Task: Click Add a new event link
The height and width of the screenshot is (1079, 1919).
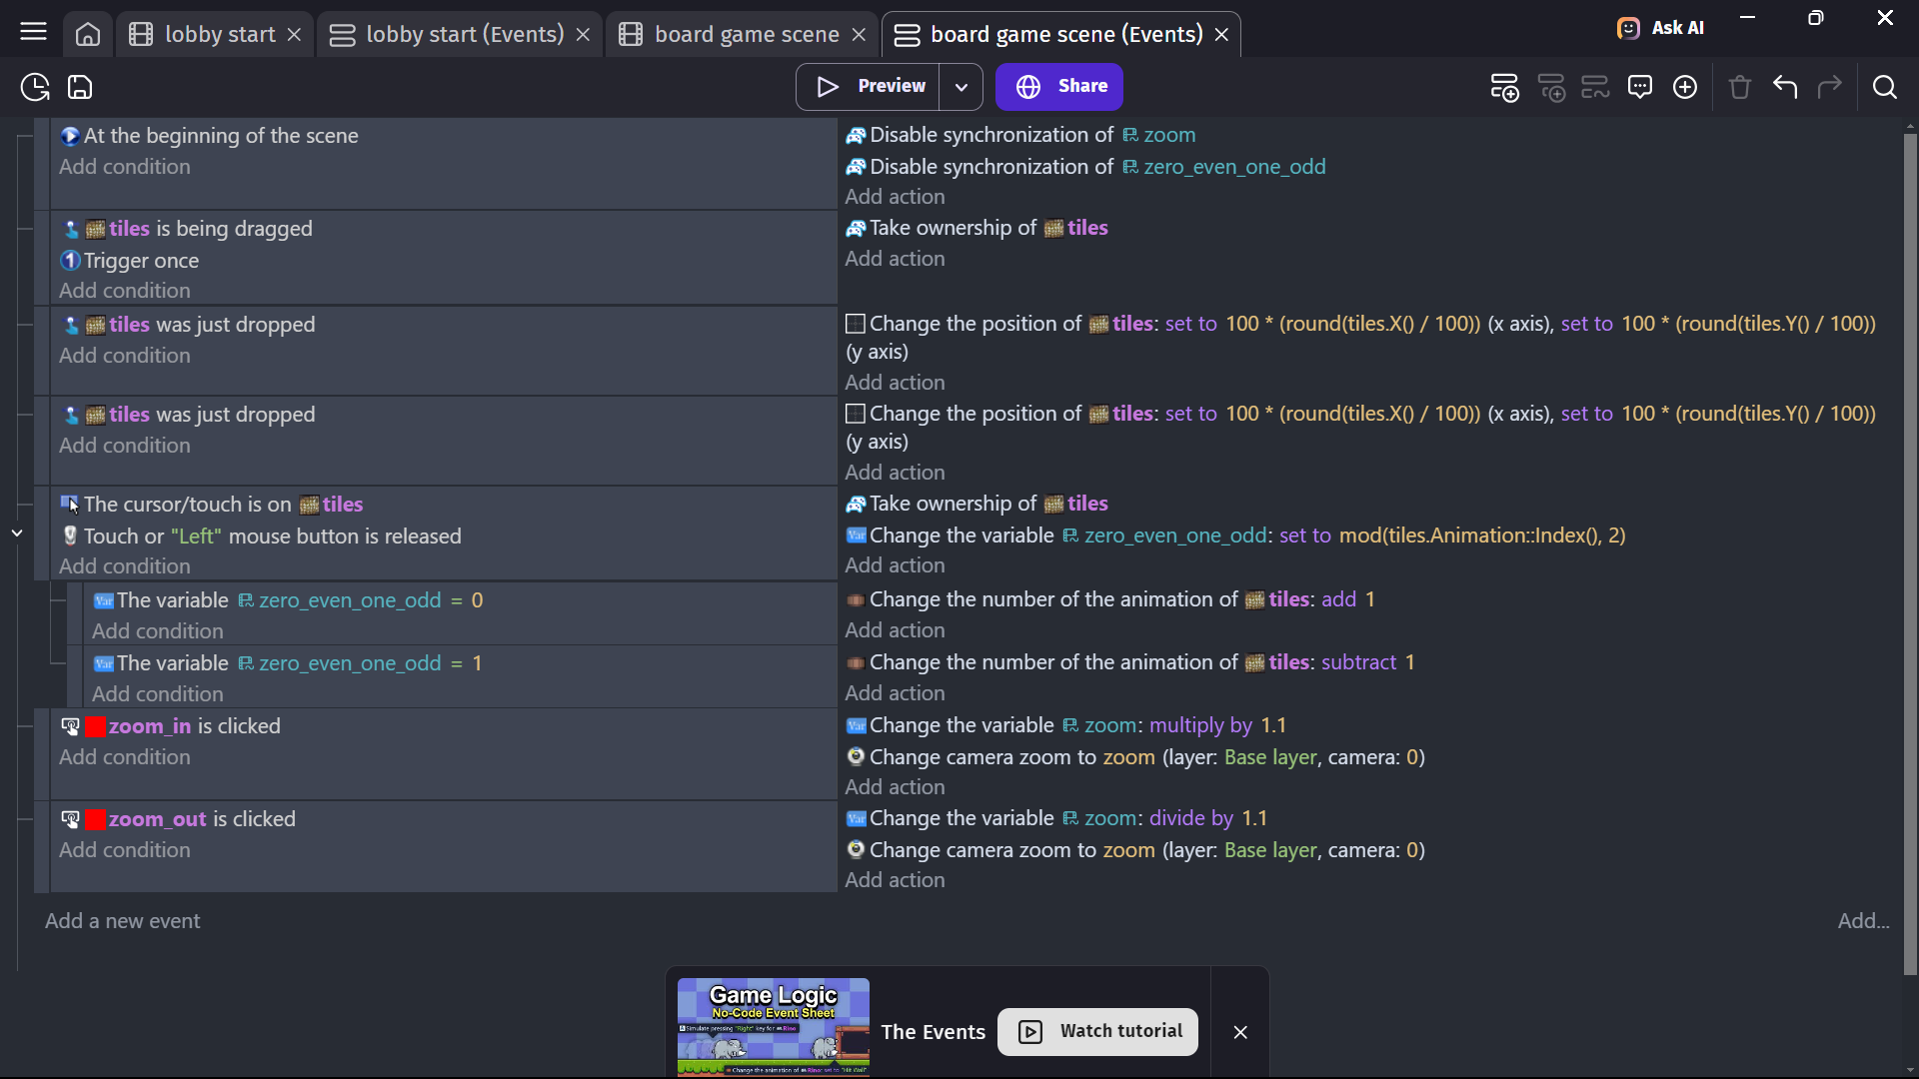Action: (122, 921)
